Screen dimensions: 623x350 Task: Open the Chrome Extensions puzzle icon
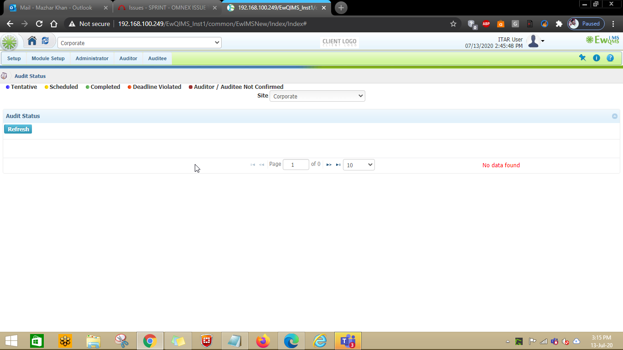point(559,24)
